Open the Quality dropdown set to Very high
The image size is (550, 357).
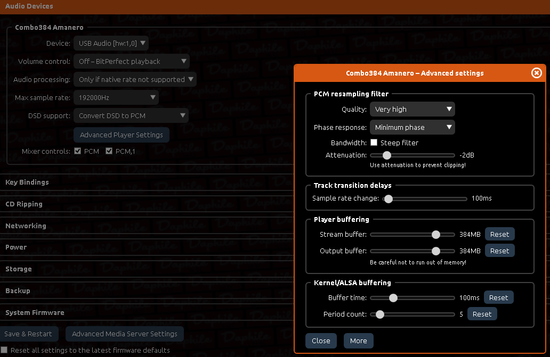pos(412,110)
